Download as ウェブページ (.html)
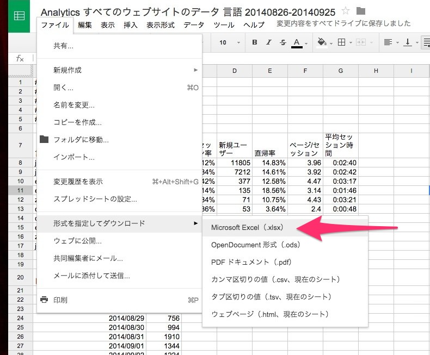The width and height of the screenshot is (430, 355). (x=285, y=314)
